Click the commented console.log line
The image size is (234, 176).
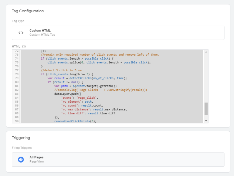coord(100,90)
